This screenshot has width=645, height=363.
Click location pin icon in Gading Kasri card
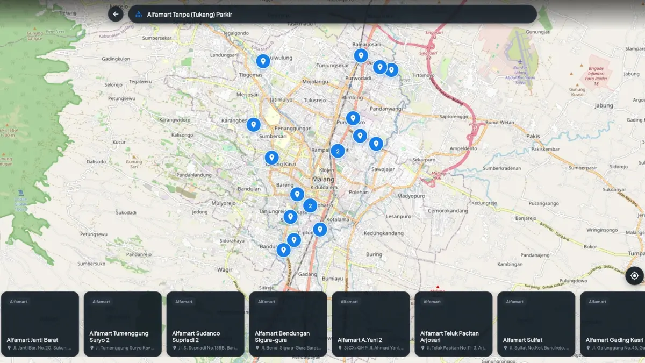pos(589,348)
